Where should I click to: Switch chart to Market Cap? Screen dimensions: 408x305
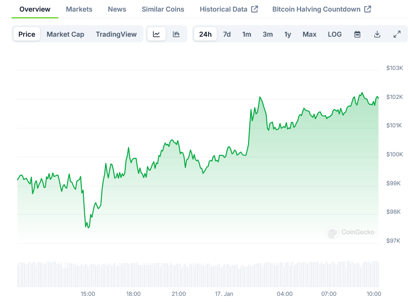(x=66, y=34)
